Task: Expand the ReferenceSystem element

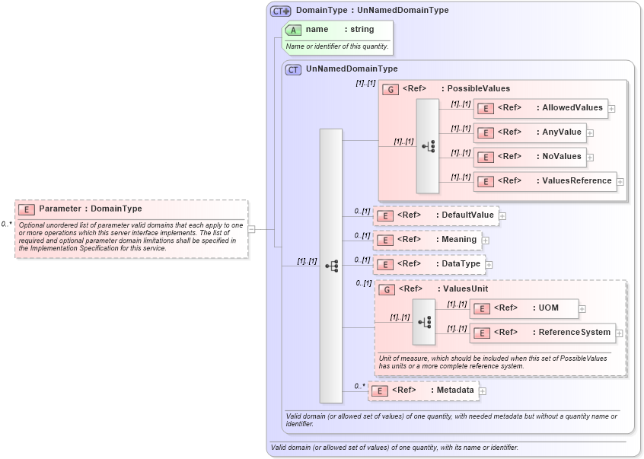Action: coord(619,333)
